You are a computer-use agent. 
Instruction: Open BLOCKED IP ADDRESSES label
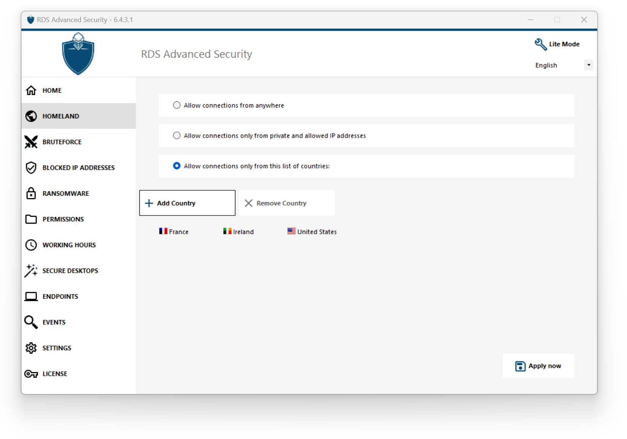(79, 167)
